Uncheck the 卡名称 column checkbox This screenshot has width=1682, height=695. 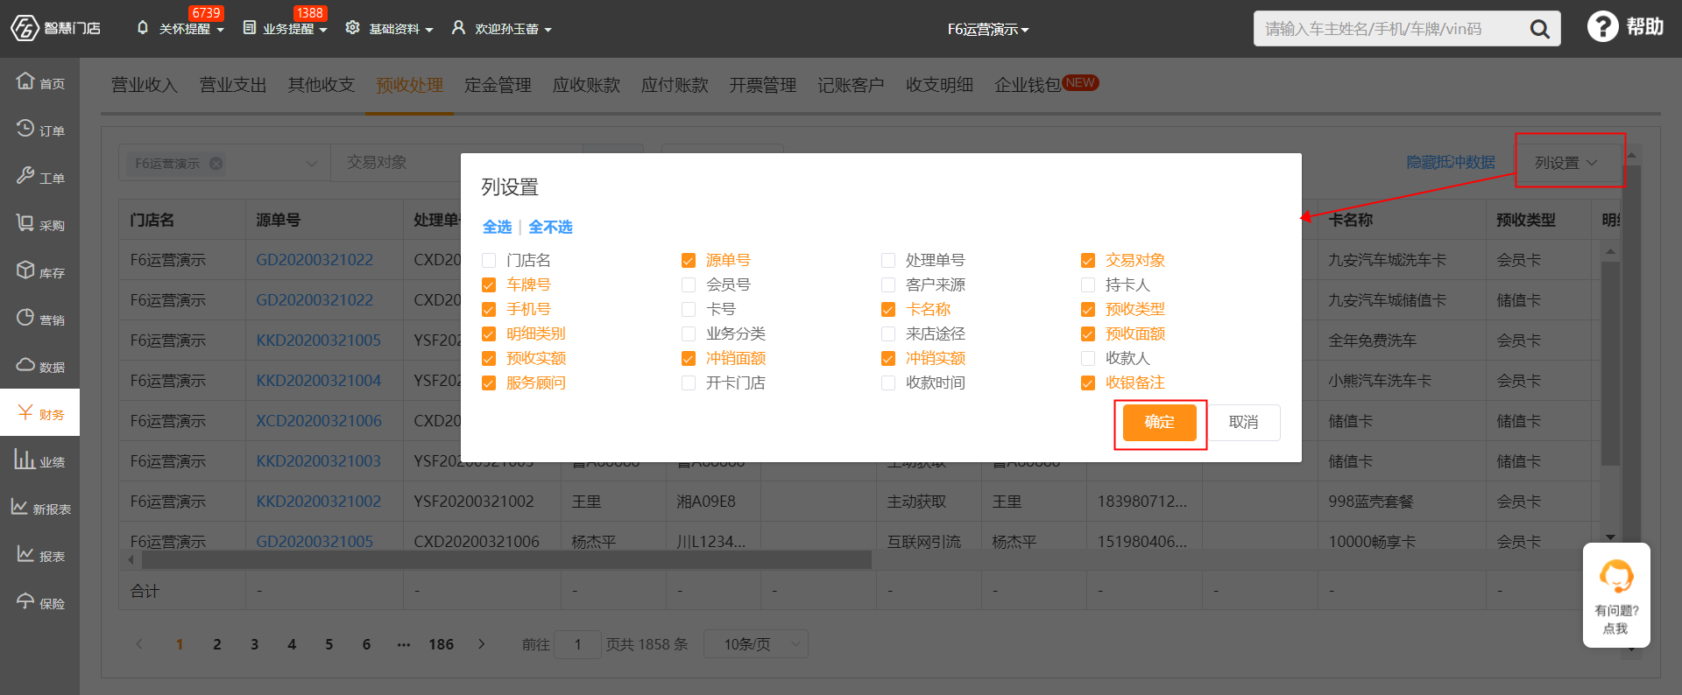pos(888,310)
